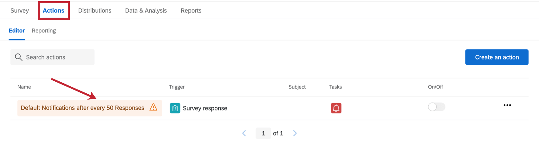Open Default Notifications after every 50 Responses
539x150 pixels.
(82, 108)
